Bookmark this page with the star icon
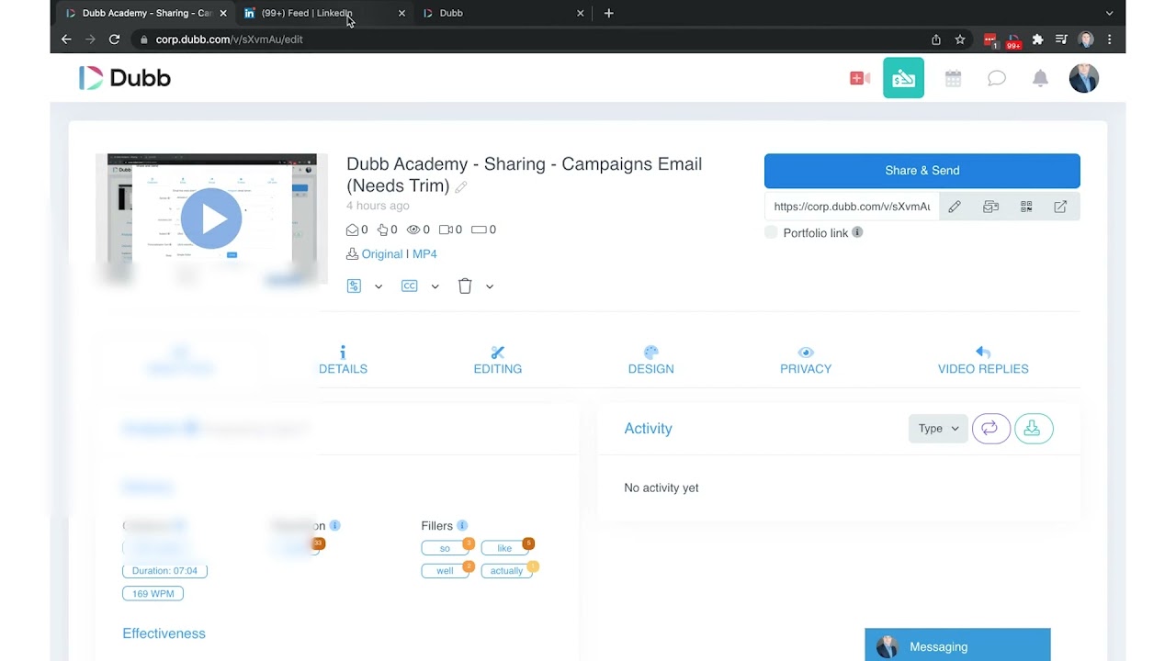The image size is (1176, 661). 960,39
